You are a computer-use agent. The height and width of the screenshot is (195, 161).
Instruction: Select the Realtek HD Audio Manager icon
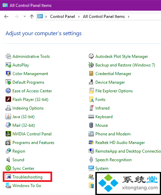coord(91,142)
